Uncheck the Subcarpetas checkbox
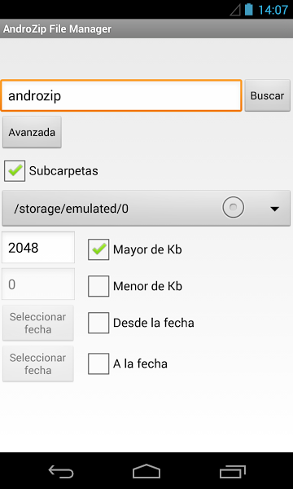 pos(15,170)
